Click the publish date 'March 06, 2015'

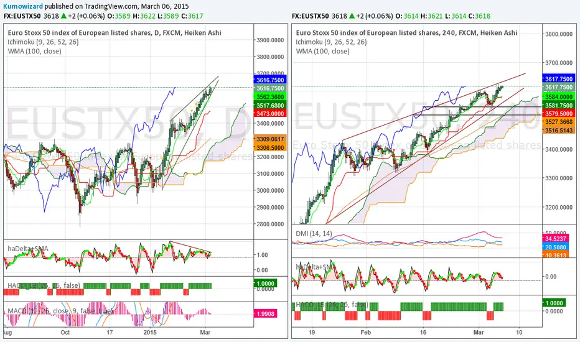coord(165,6)
